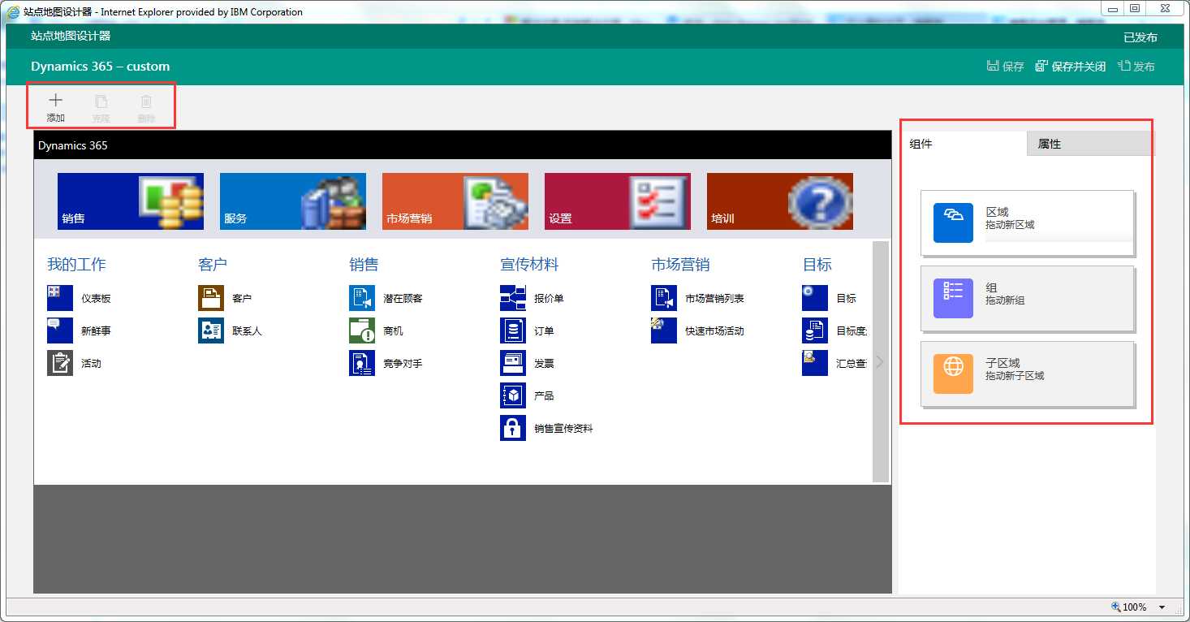
Task: Click the canvas vertical scrollbar
Action: (x=881, y=361)
